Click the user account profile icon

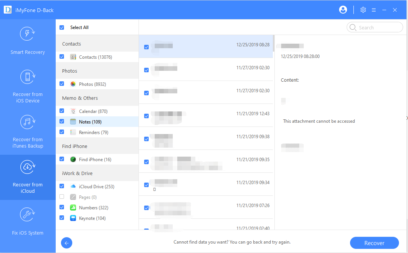(x=343, y=10)
